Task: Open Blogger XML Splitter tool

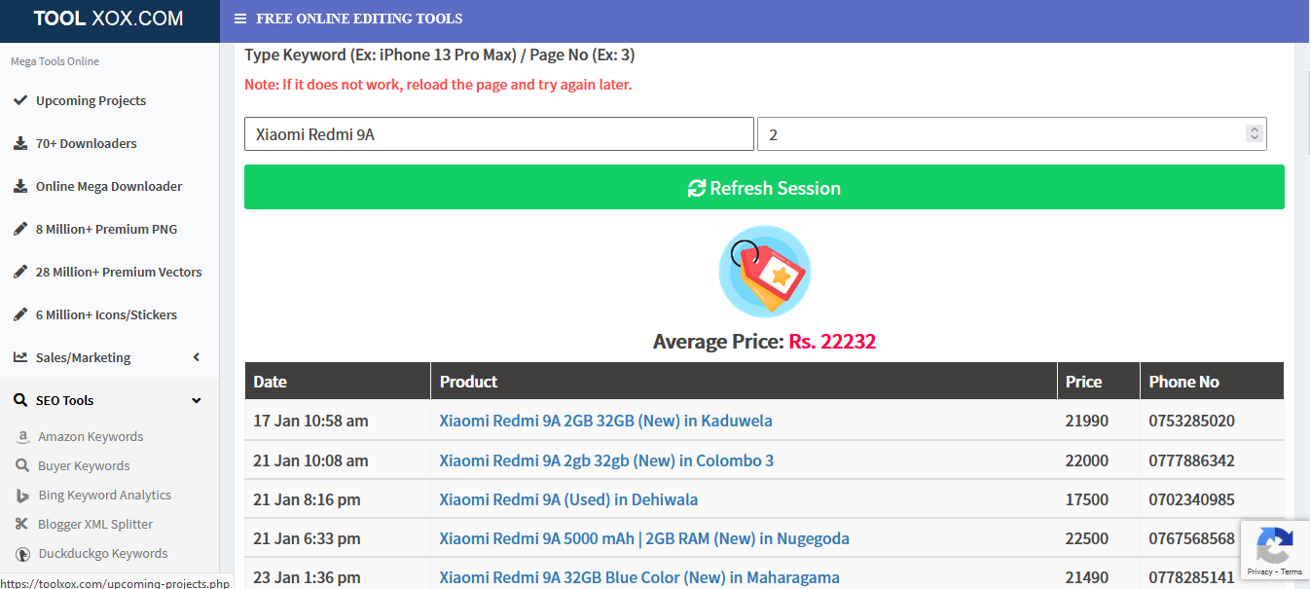Action: coord(95,525)
